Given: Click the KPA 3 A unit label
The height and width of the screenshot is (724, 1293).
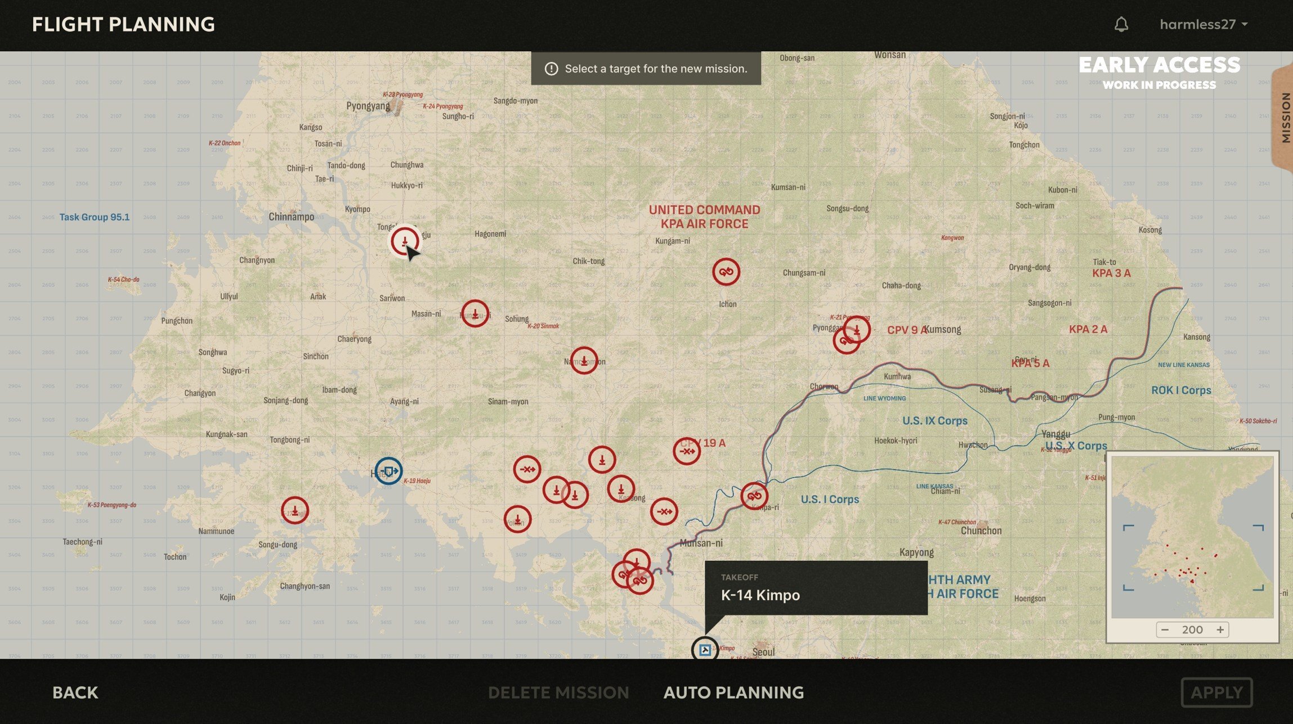Looking at the screenshot, I should tap(1111, 273).
